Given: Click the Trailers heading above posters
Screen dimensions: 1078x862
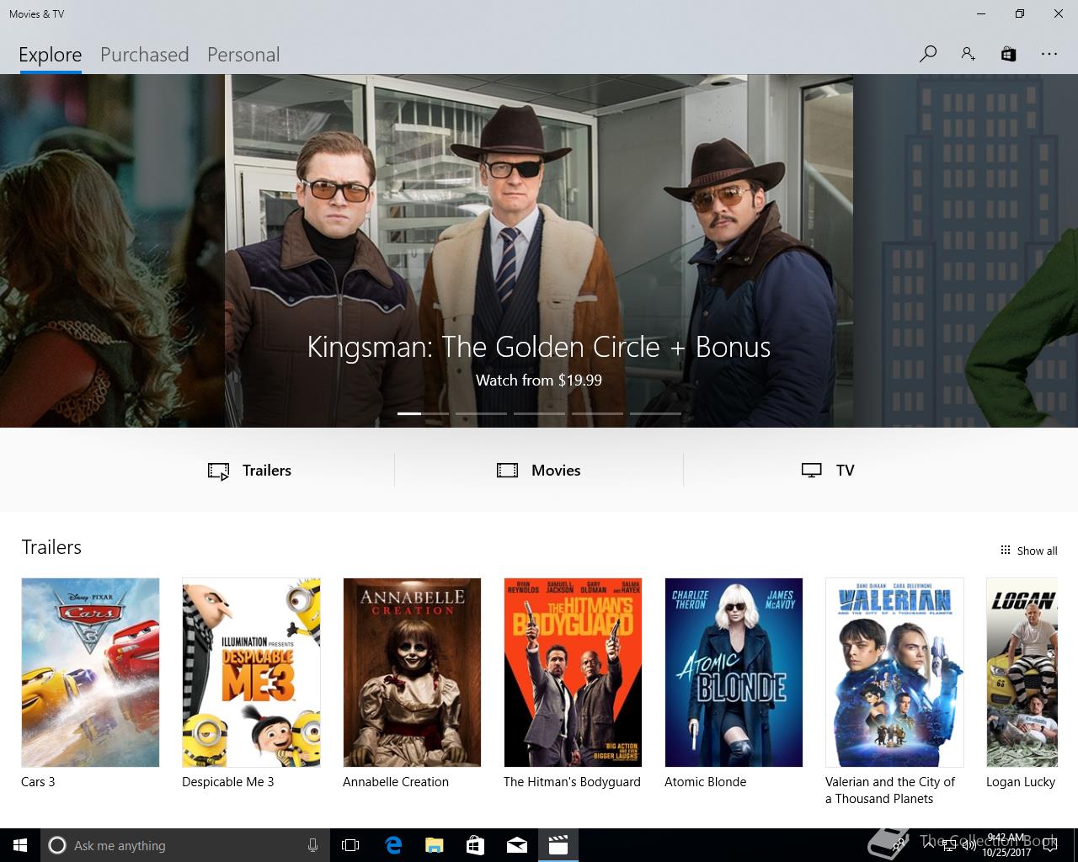Looking at the screenshot, I should coord(51,547).
